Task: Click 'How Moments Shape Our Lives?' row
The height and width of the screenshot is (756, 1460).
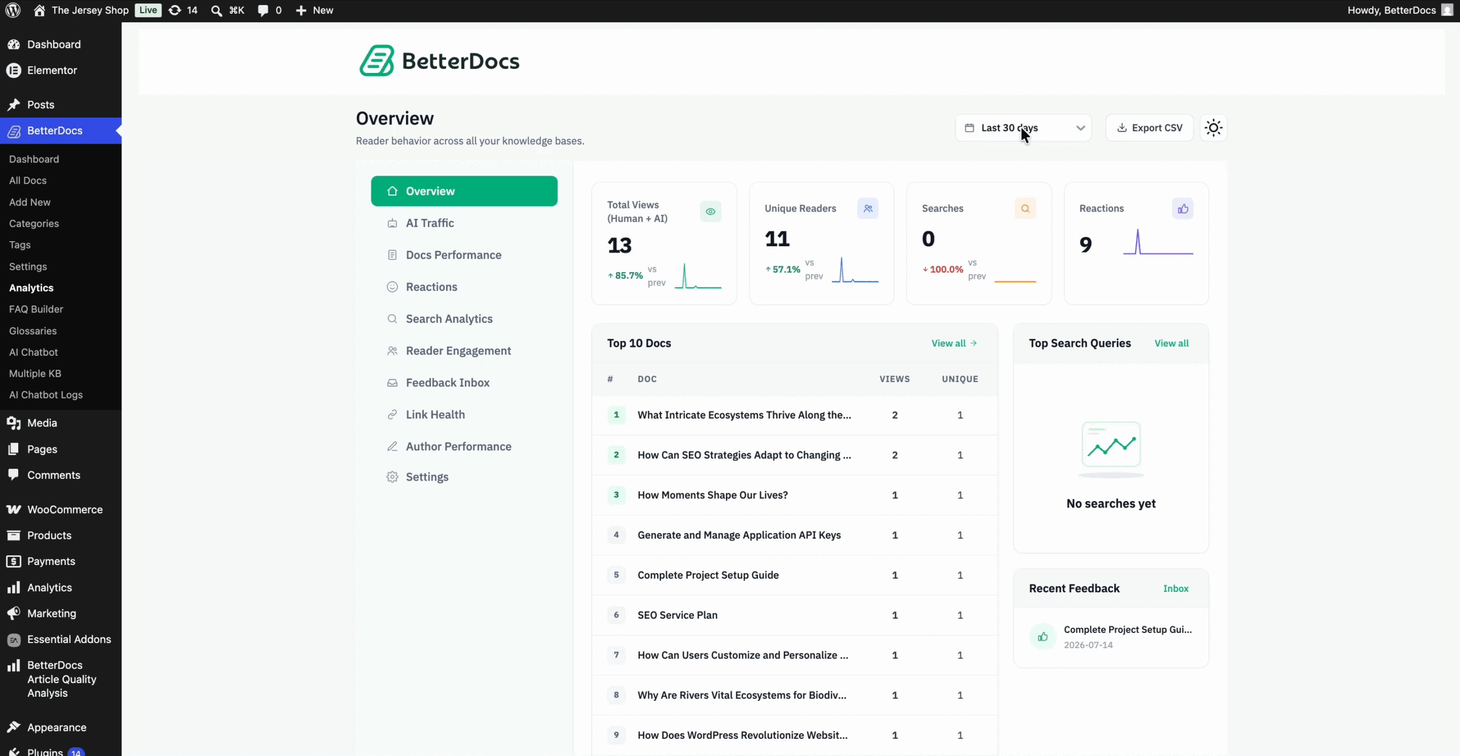Action: [794, 495]
